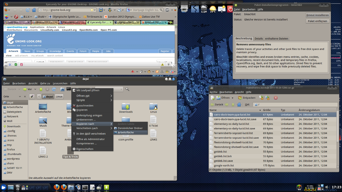
Task: Open the Register link on gnome-look.org
Action: coord(165,51)
